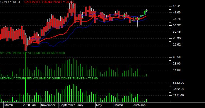Viewport: 205px width, 108px height.
Task: Click the latest green candlestick at 43.31
Action: [x=147, y=11]
